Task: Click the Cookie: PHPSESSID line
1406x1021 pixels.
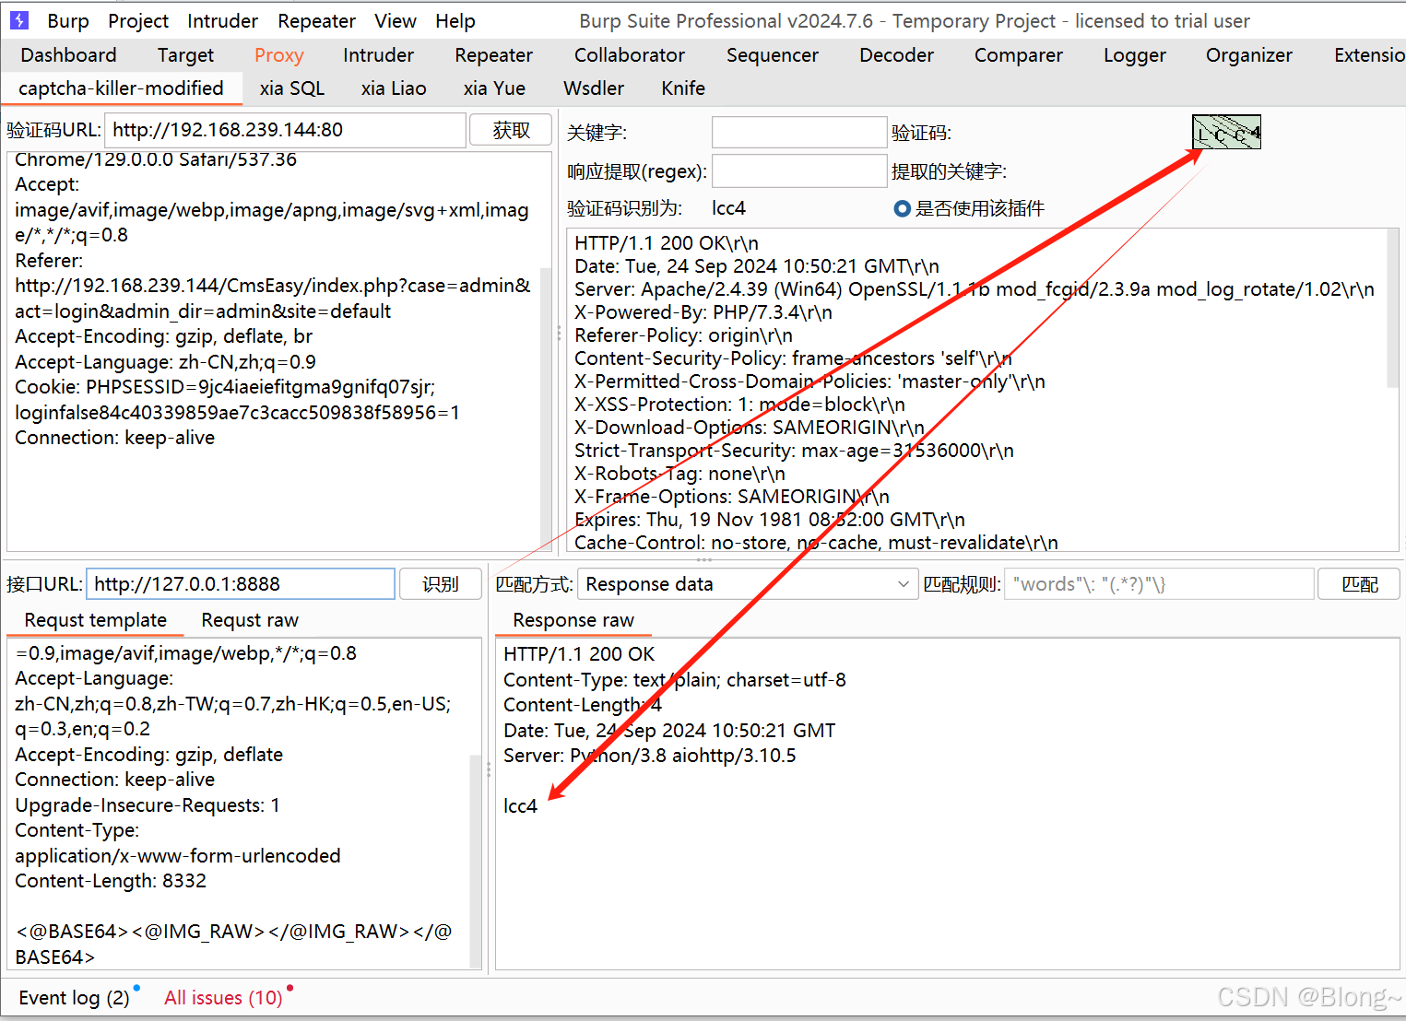Action: click(x=225, y=387)
